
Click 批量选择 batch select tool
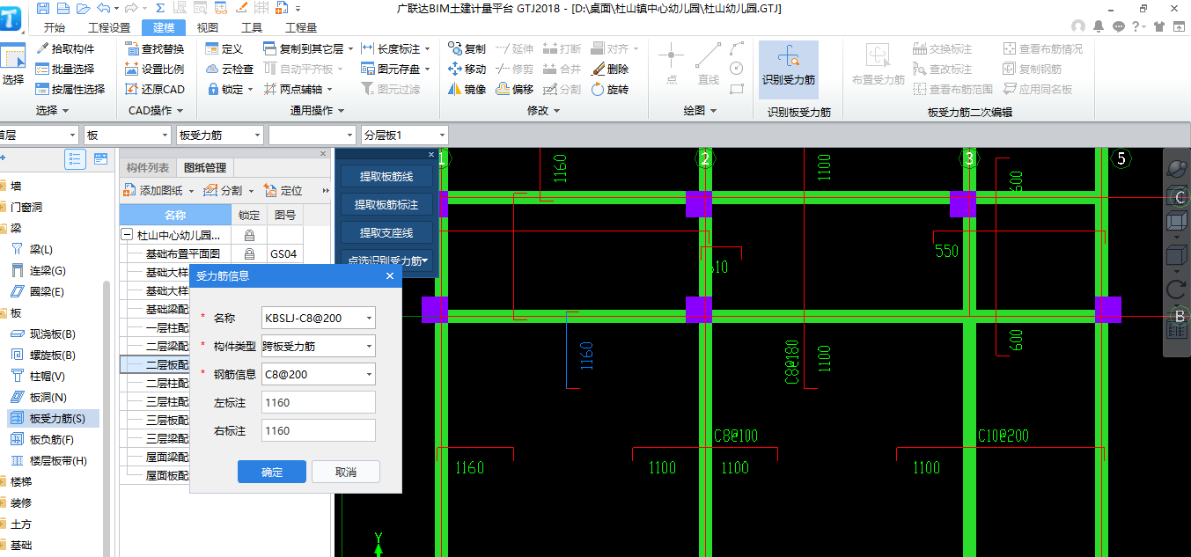(65, 69)
